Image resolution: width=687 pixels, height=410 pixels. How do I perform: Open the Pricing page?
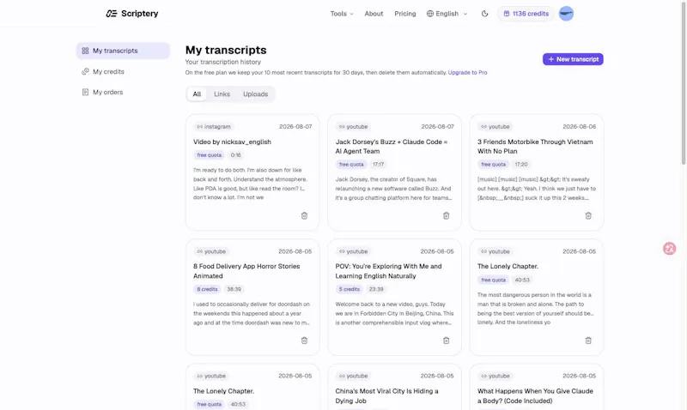tap(404, 14)
